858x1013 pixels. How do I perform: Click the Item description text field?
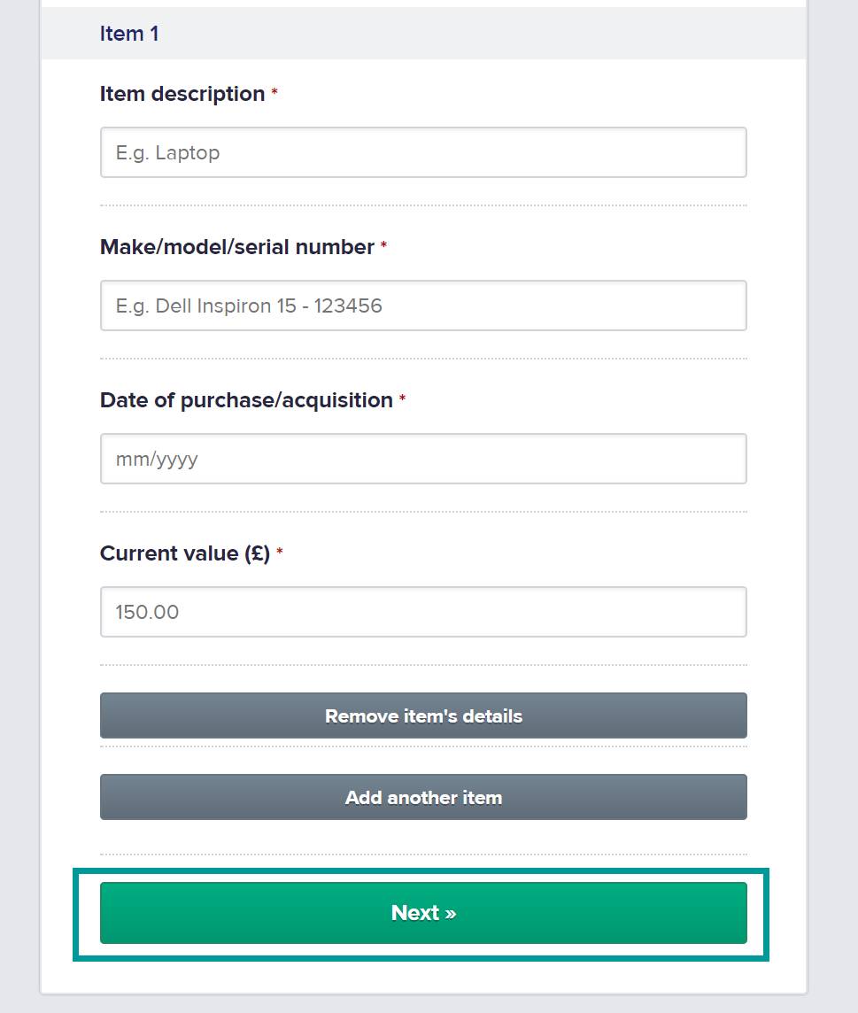coord(423,152)
